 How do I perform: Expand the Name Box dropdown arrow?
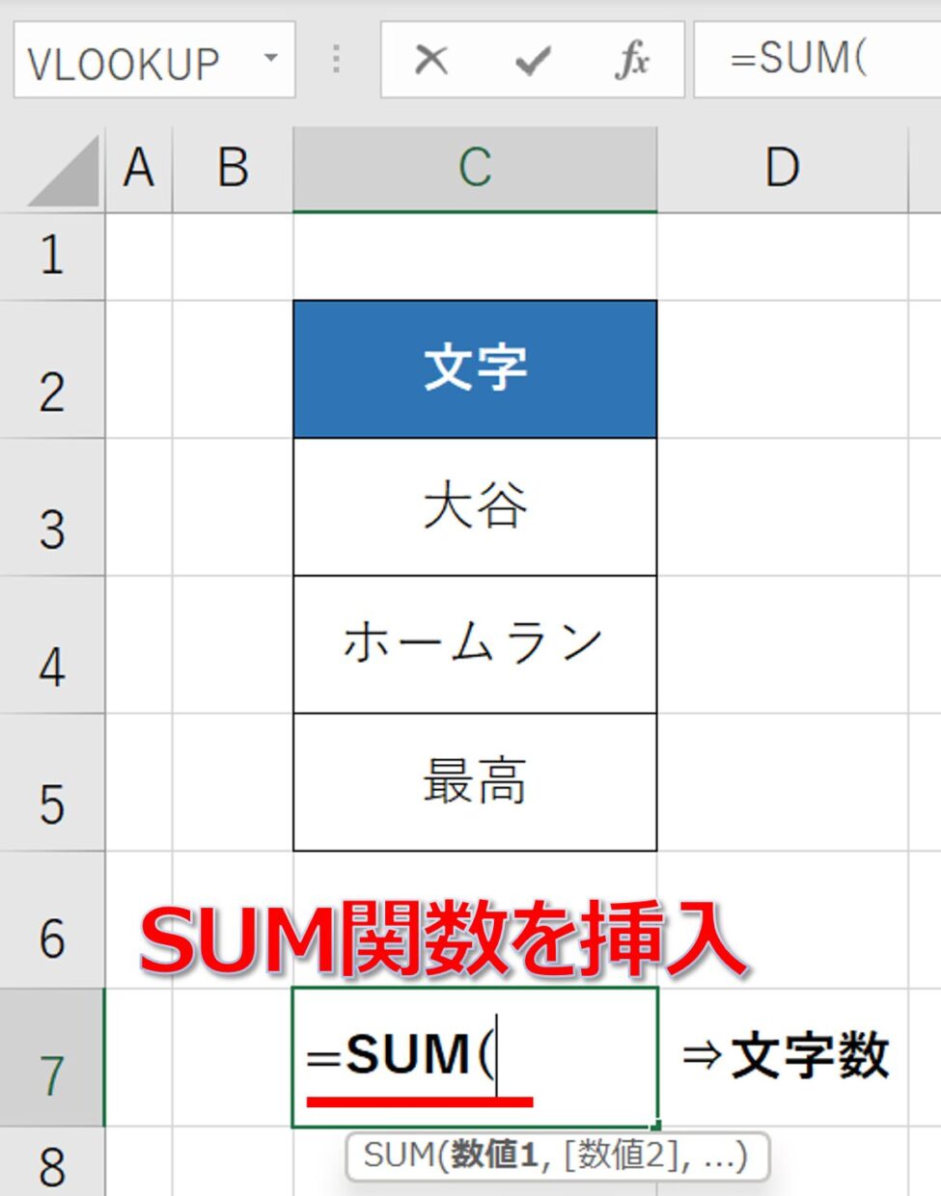pos(271,59)
